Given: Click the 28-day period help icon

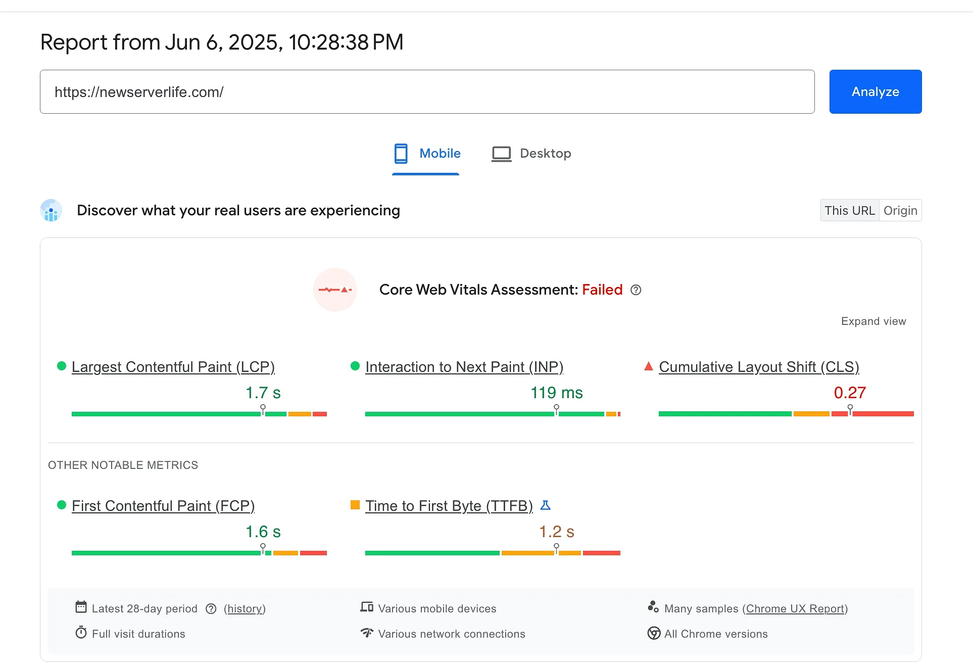Looking at the screenshot, I should [x=211, y=609].
